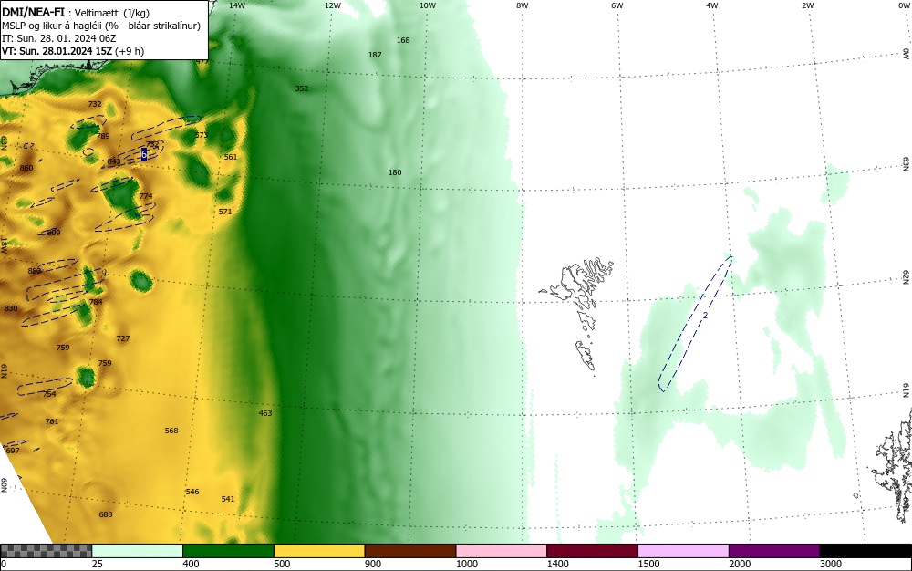This screenshot has height=571, width=912.
Task: Click the "DMI/NEA-FI" title text
Action: (33, 12)
